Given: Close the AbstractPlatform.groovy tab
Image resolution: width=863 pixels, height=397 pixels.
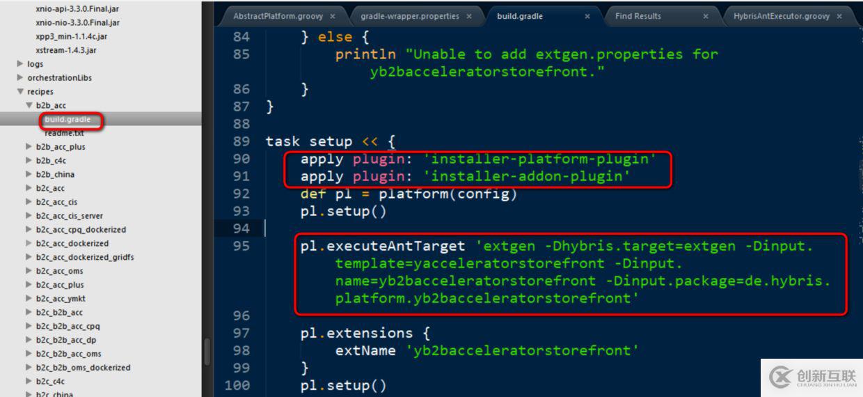Looking at the screenshot, I should pyautogui.click(x=332, y=16).
